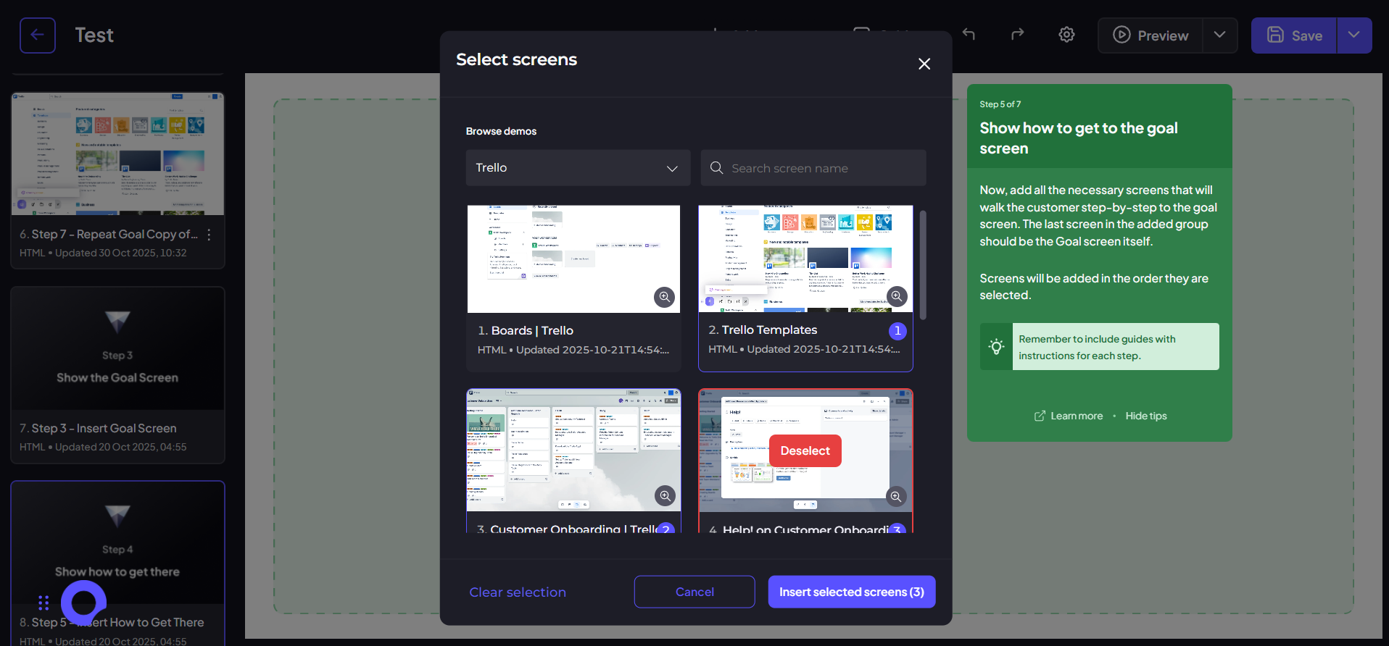Screen dimensions: 1389x646
Task: Expand the Save dropdown arrow
Action: click(x=1354, y=35)
